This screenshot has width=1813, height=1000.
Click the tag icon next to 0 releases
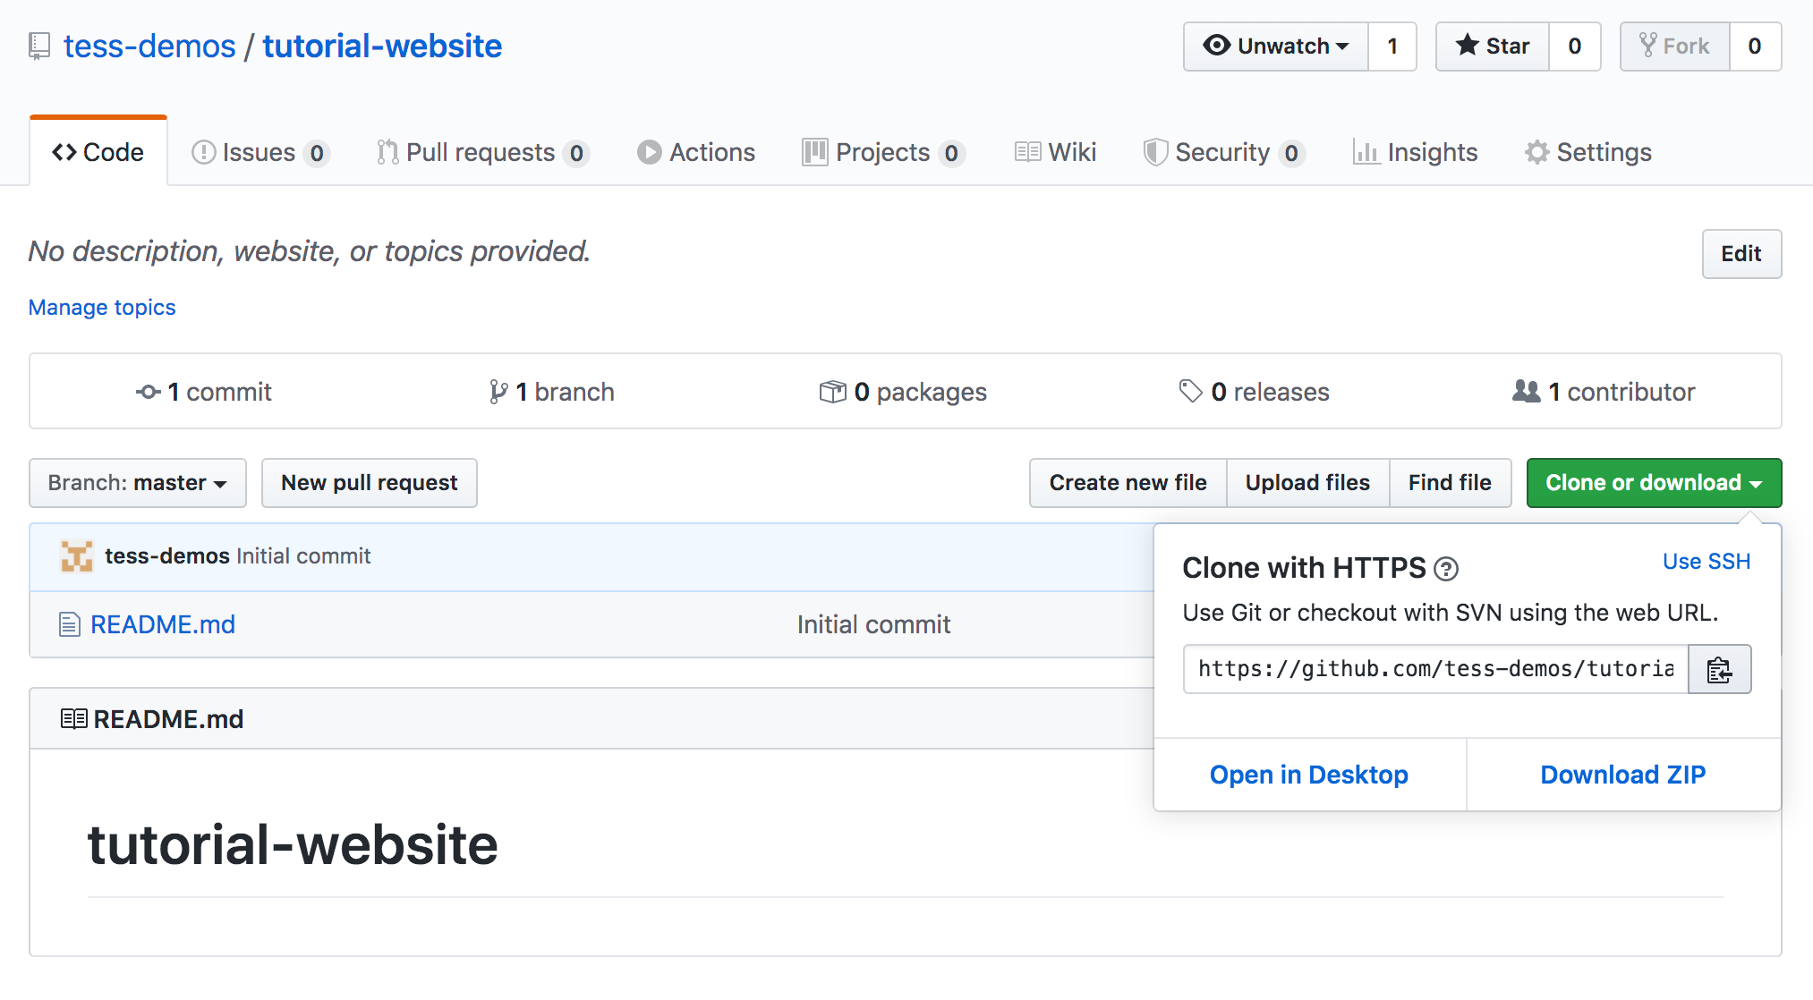point(1190,391)
